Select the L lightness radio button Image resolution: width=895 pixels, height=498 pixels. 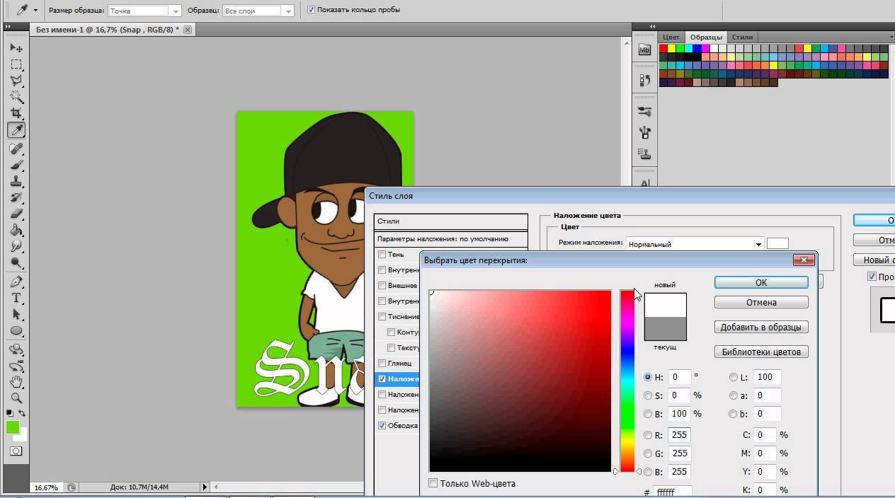pyautogui.click(x=733, y=377)
